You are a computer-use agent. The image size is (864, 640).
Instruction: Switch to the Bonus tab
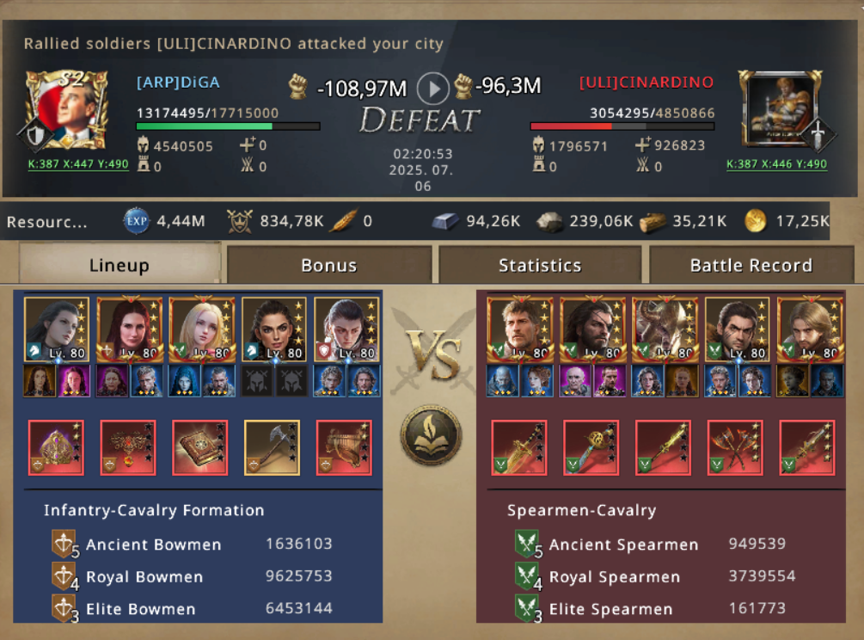pyautogui.click(x=329, y=265)
